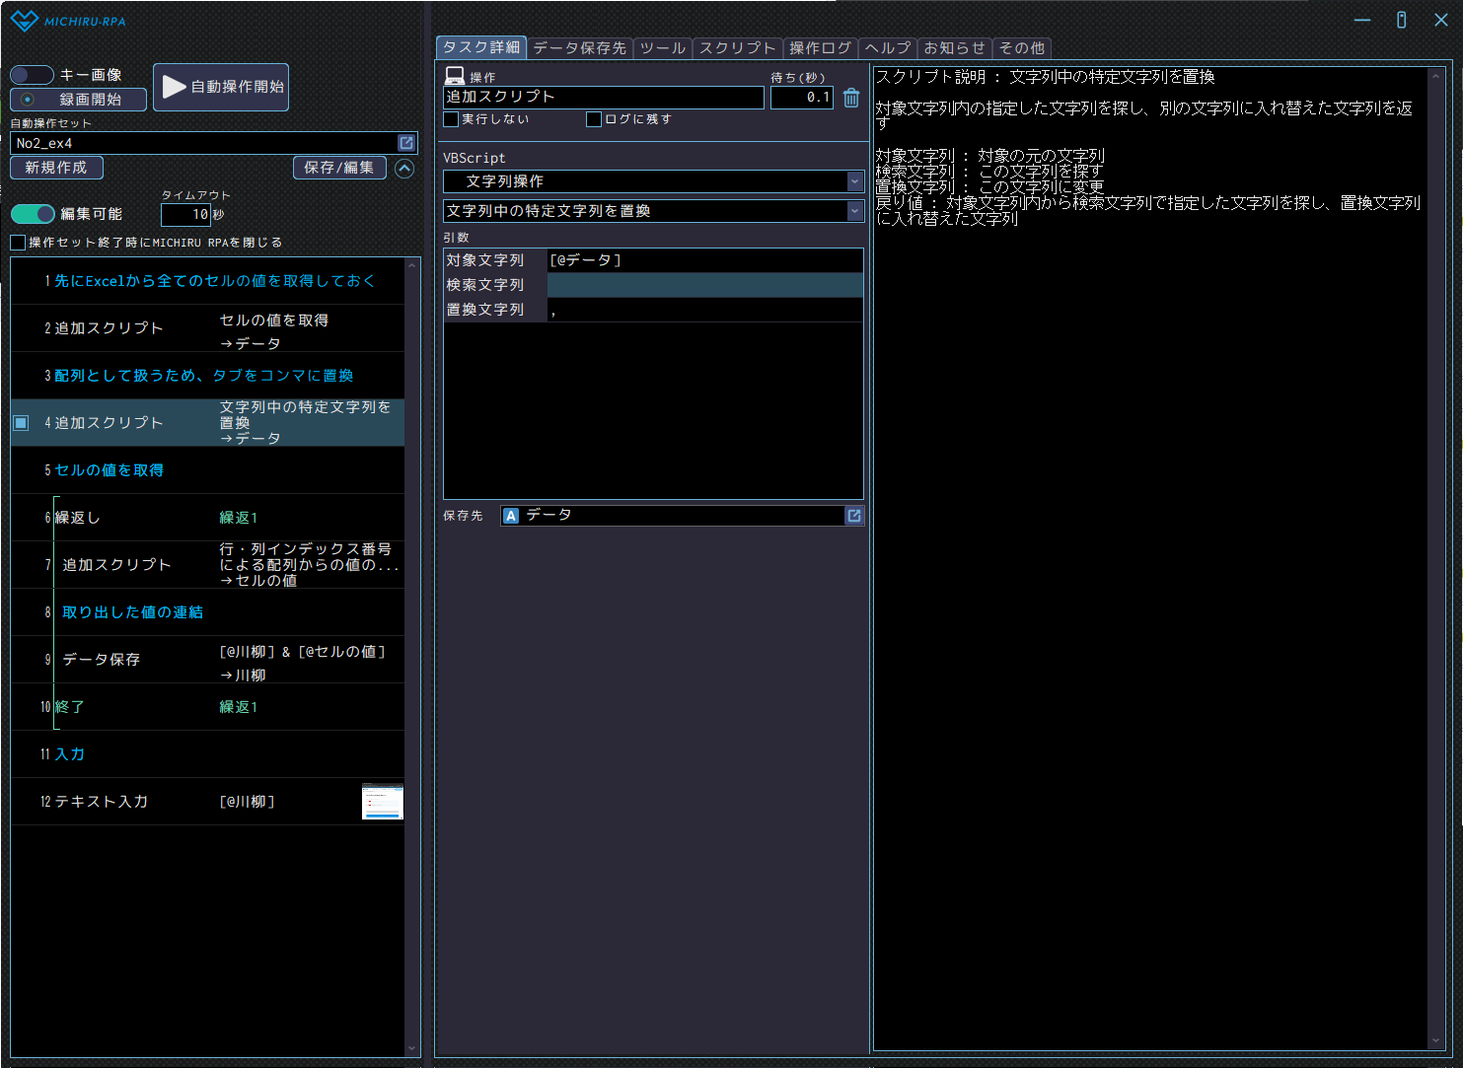The height and width of the screenshot is (1068, 1463).
Task: Switch to the データ保存先 tab
Action: click(x=579, y=48)
